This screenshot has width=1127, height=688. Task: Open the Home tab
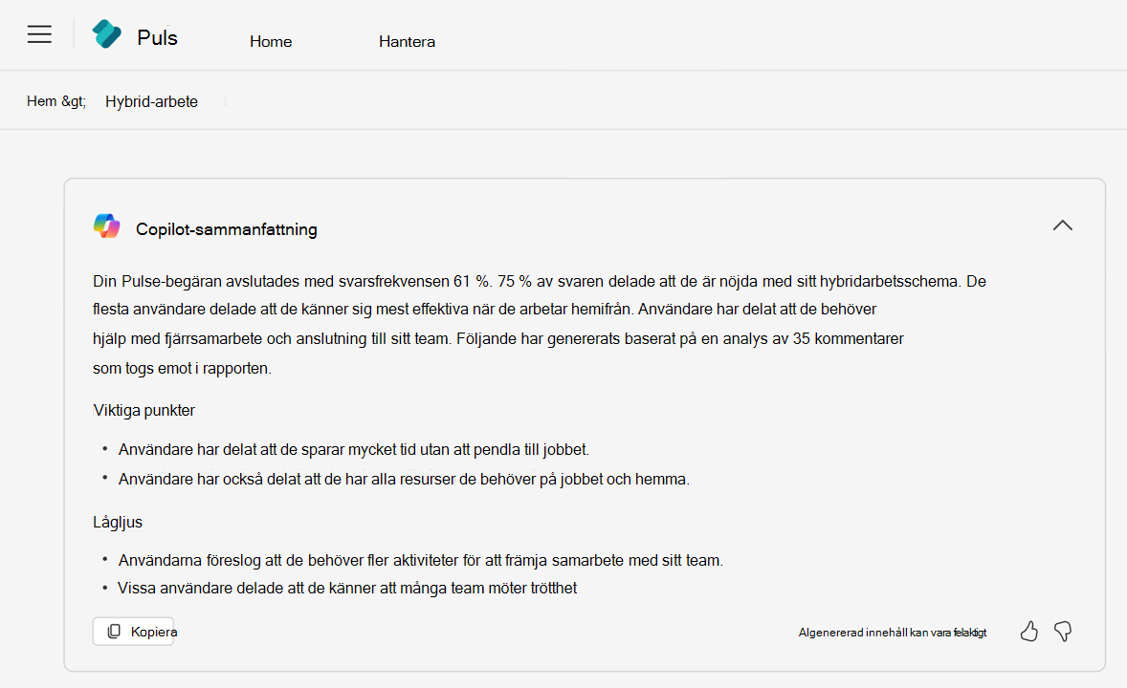point(271,41)
